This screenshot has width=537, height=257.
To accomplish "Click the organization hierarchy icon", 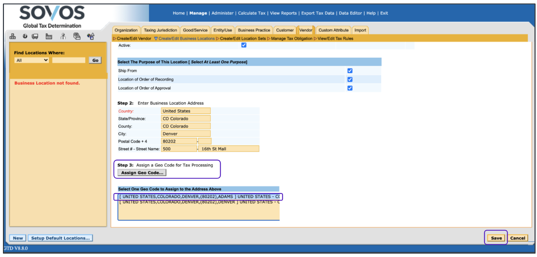I will pyautogui.click(x=13, y=36).
